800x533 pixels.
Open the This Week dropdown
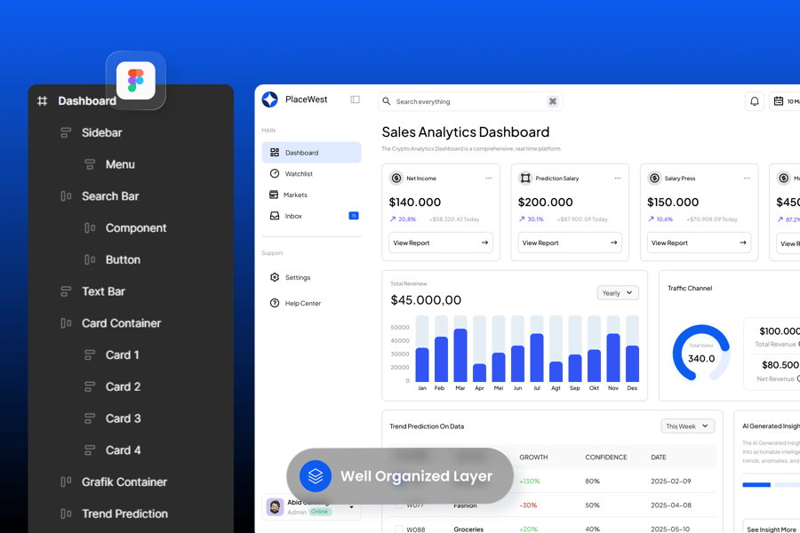click(x=687, y=426)
